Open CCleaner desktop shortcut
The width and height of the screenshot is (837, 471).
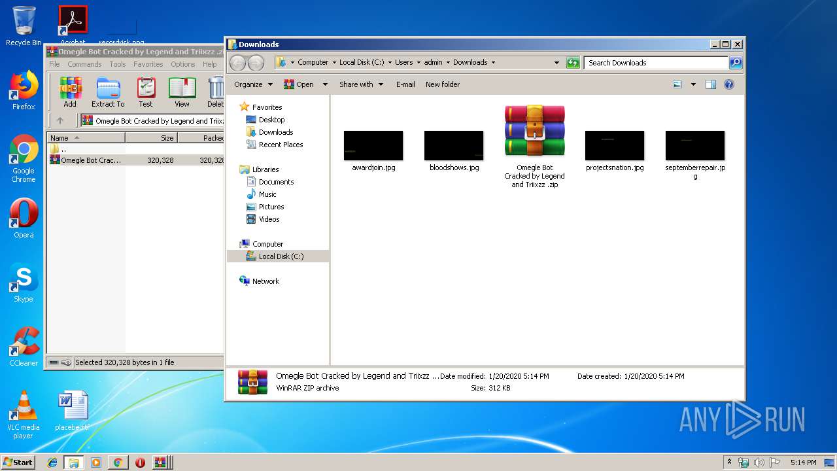point(24,347)
